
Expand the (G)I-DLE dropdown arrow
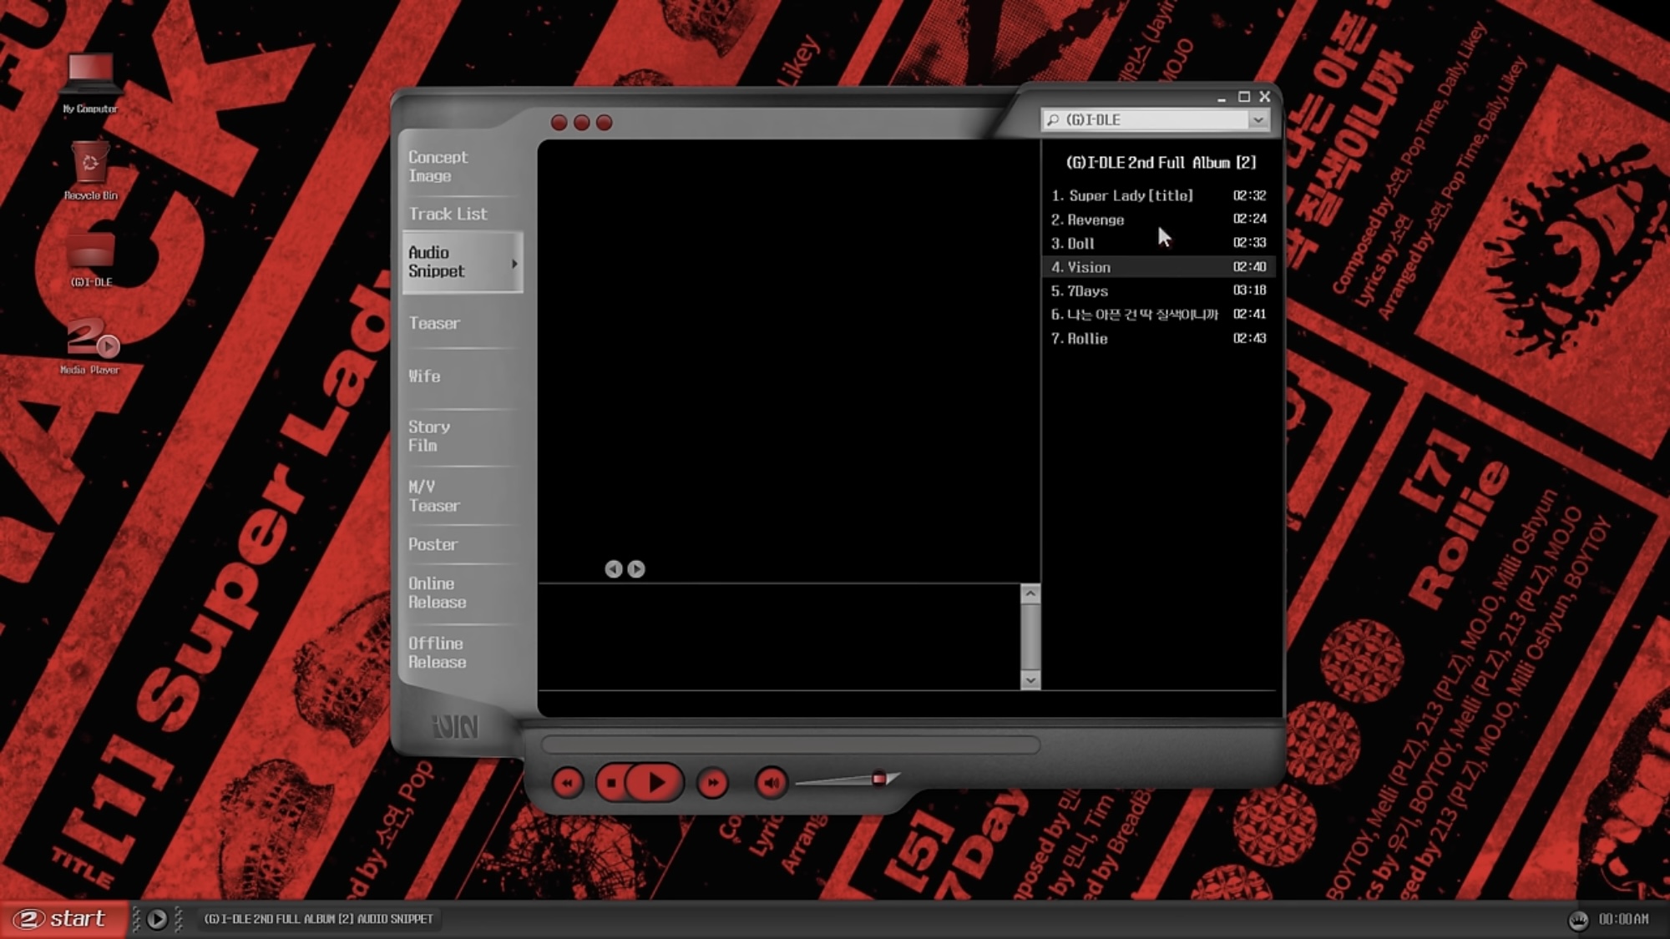tap(1258, 120)
